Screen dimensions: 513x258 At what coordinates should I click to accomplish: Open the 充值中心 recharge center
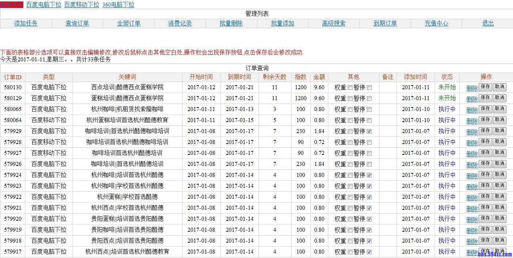(436, 23)
